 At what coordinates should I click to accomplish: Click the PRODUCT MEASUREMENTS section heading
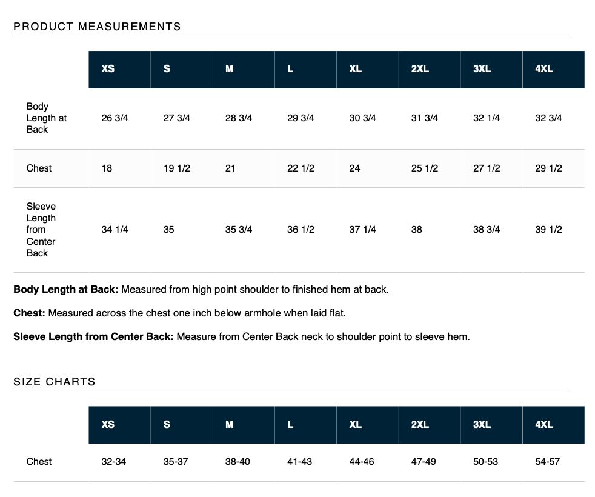click(x=97, y=27)
